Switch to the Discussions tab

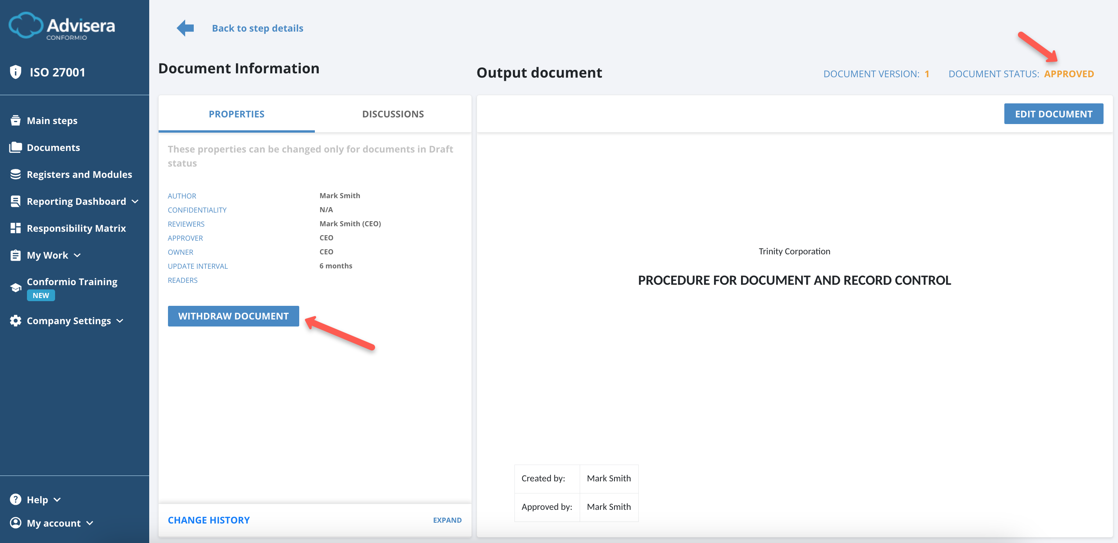point(393,114)
